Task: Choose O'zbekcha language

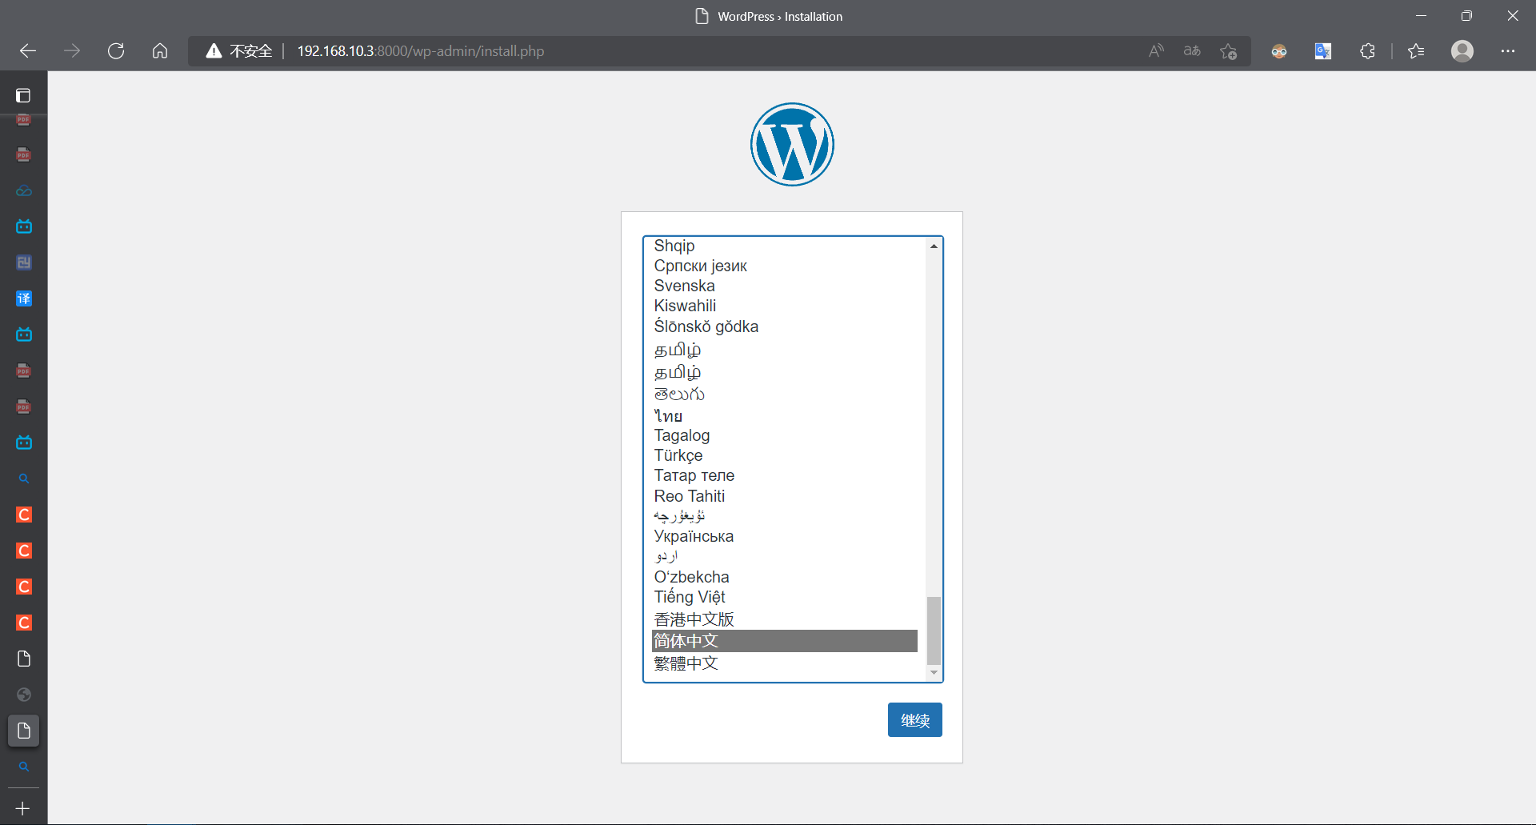Action: point(785,577)
